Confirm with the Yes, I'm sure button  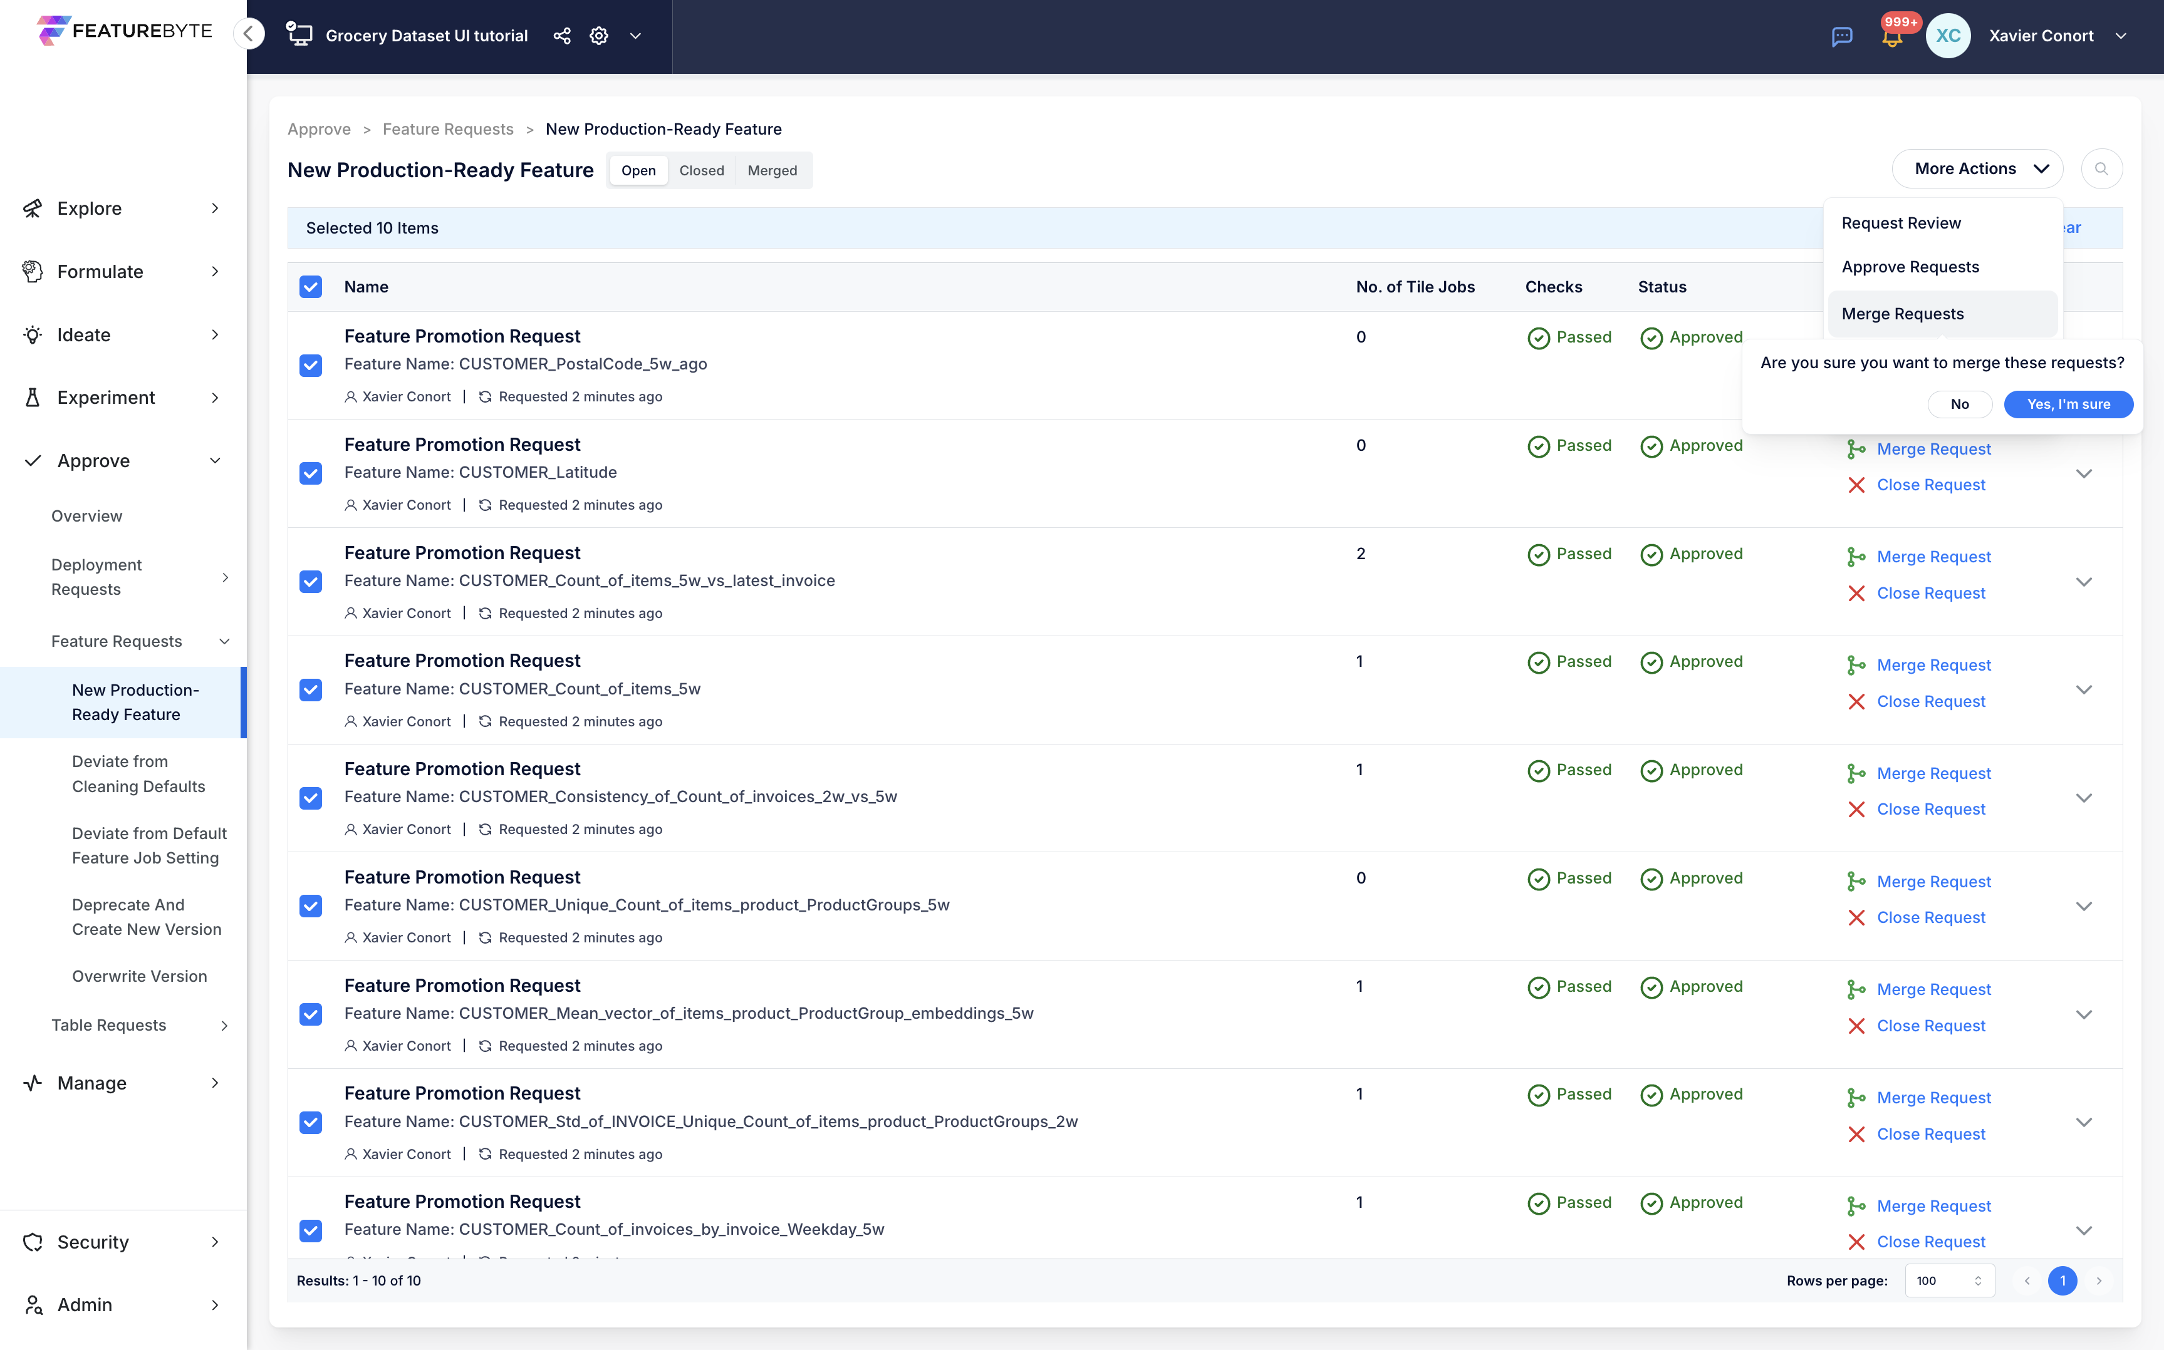[2068, 404]
